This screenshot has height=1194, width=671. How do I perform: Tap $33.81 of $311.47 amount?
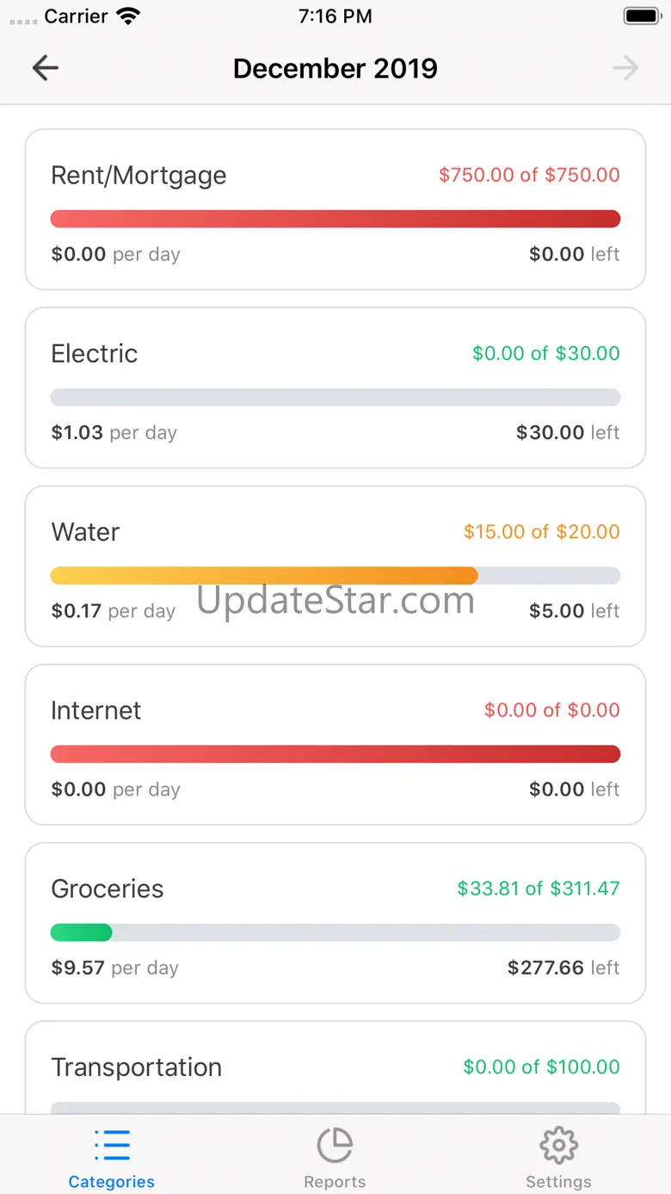pyautogui.click(x=538, y=888)
